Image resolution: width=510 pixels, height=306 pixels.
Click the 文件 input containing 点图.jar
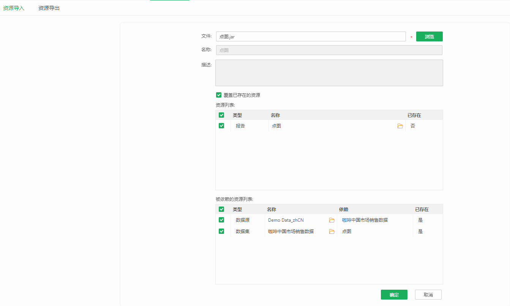coord(311,36)
